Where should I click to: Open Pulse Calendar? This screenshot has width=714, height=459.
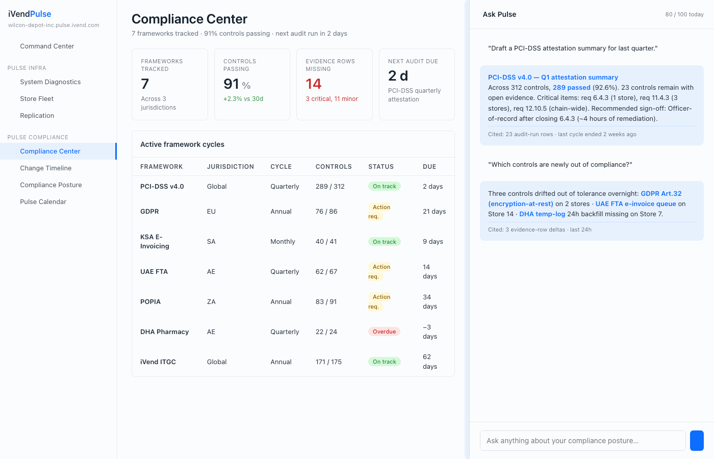pyautogui.click(x=43, y=201)
